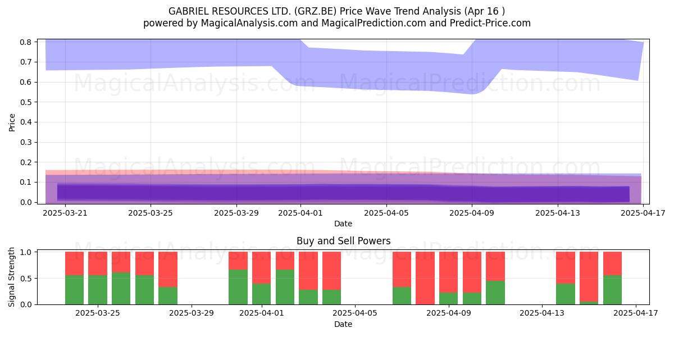Click the dark purple price band near zero

pyautogui.click(x=343, y=193)
